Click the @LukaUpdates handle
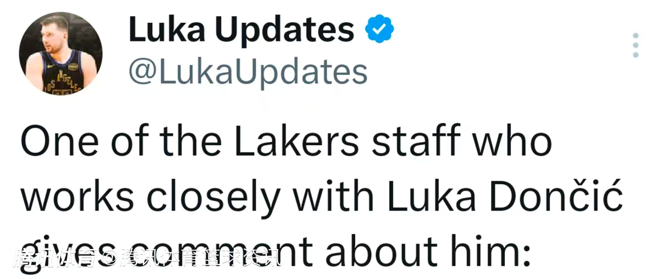 click(x=248, y=72)
